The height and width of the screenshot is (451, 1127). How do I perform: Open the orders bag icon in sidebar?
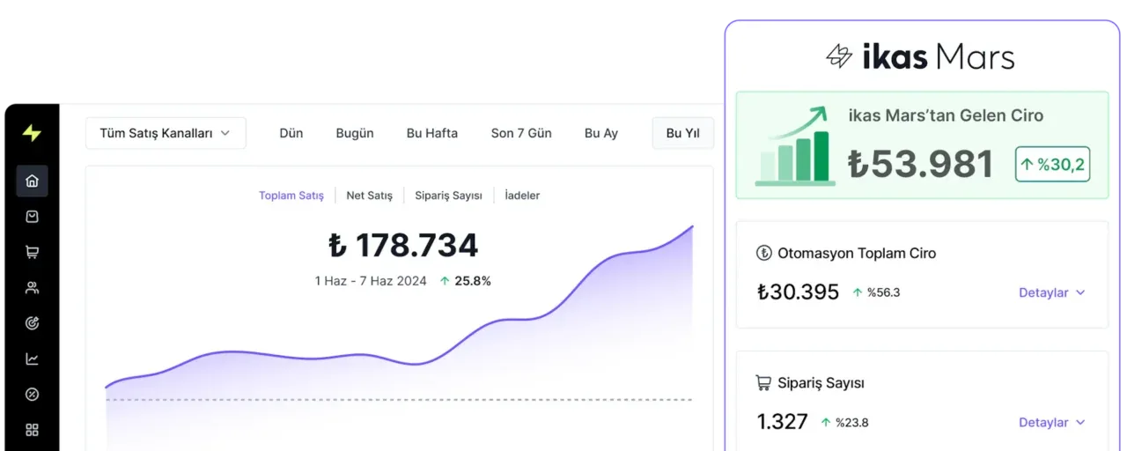pyautogui.click(x=32, y=217)
